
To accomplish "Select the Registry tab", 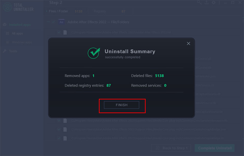I will click(x=100, y=11).
